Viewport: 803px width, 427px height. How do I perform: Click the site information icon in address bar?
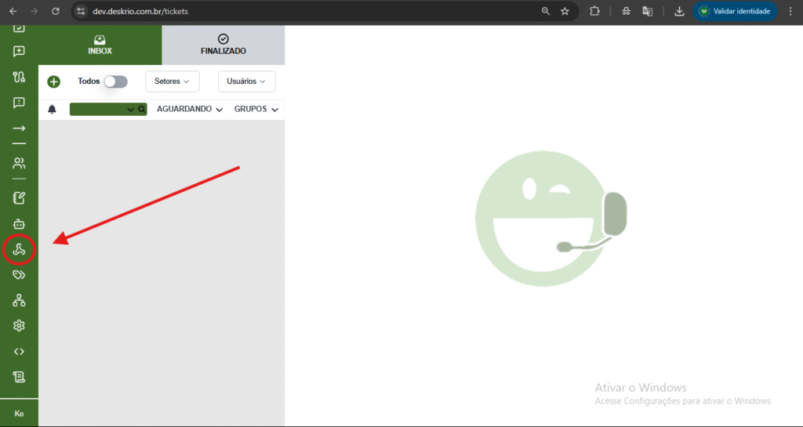click(81, 11)
